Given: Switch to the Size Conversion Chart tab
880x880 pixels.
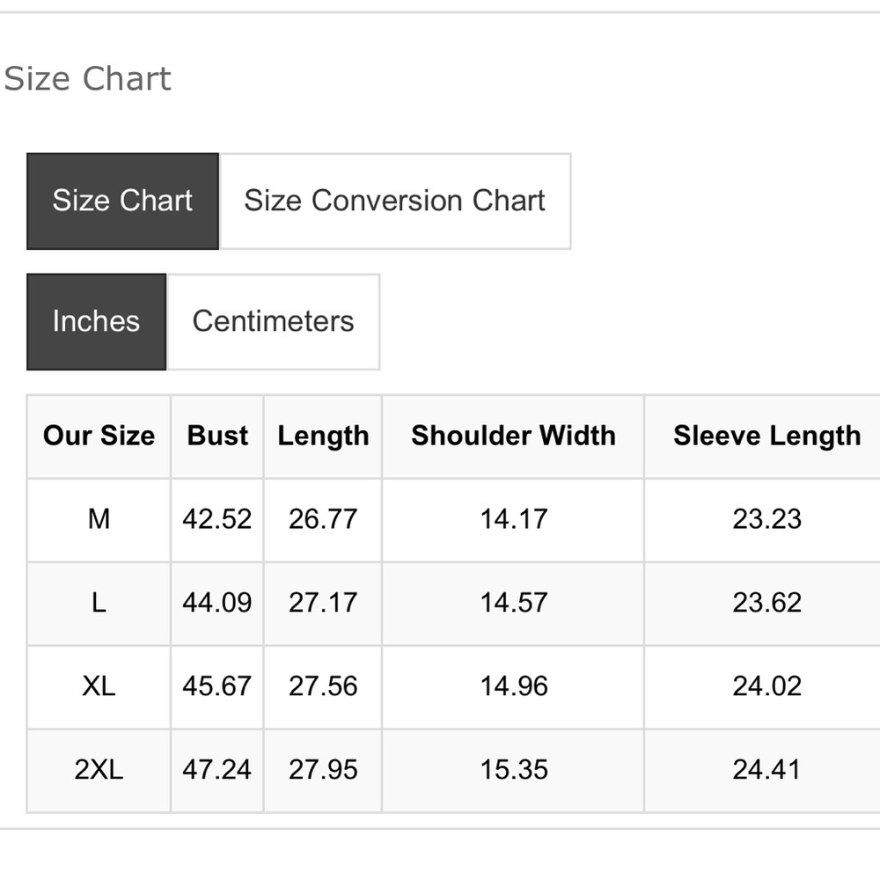Looking at the screenshot, I should pyautogui.click(x=394, y=201).
